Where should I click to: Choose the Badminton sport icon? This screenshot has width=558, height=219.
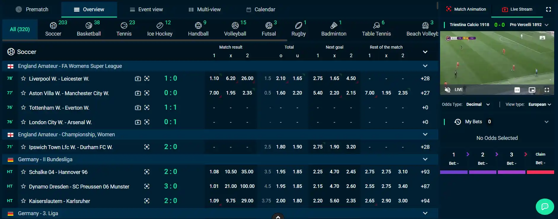click(334, 25)
